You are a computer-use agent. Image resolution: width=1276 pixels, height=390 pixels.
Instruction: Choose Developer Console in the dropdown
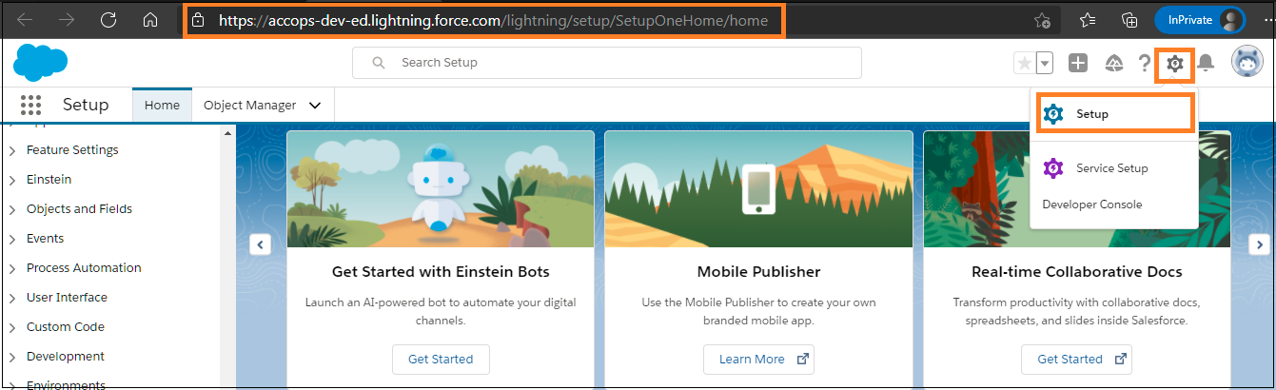1091,205
